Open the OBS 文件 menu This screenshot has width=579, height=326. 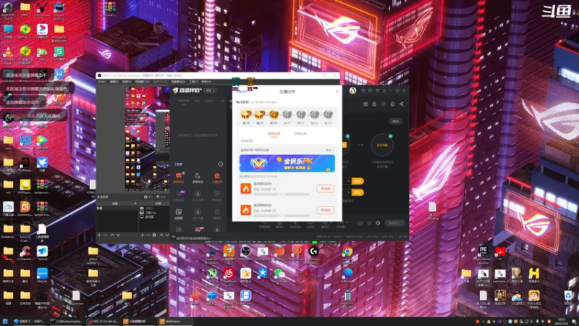tap(102, 82)
